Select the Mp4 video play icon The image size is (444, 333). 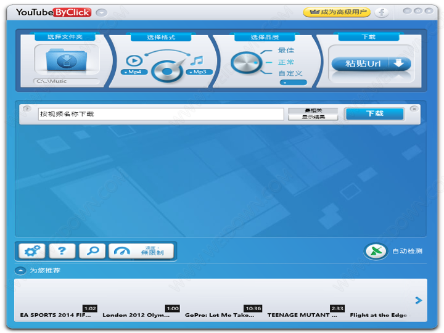click(x=134, y=60)
